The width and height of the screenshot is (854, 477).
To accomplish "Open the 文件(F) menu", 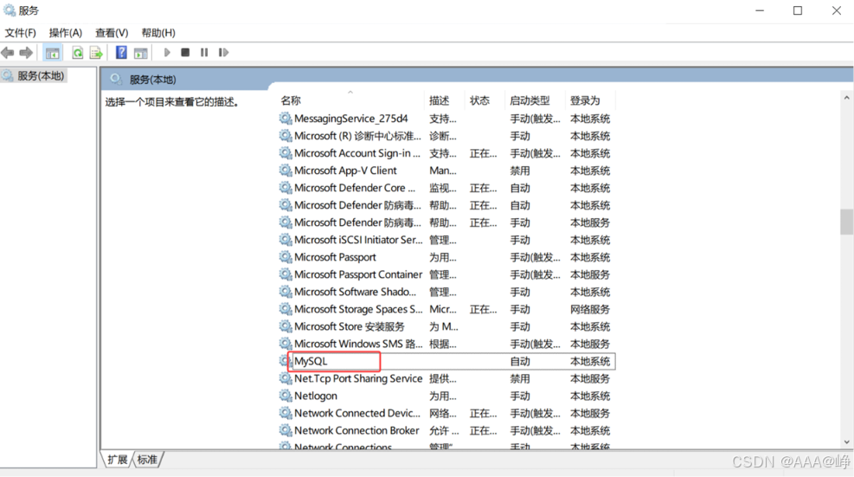I will tap(20, 33).
